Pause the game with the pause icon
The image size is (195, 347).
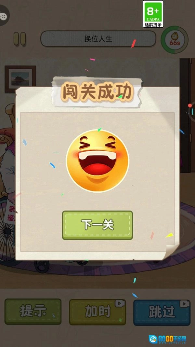(x=19, y=39)
